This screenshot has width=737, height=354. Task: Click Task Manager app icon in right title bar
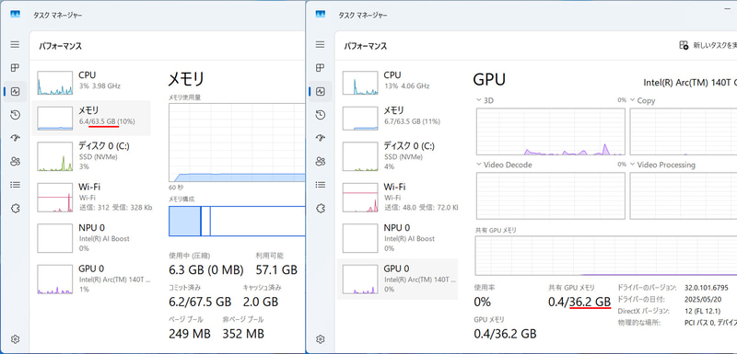coord(321,15)
